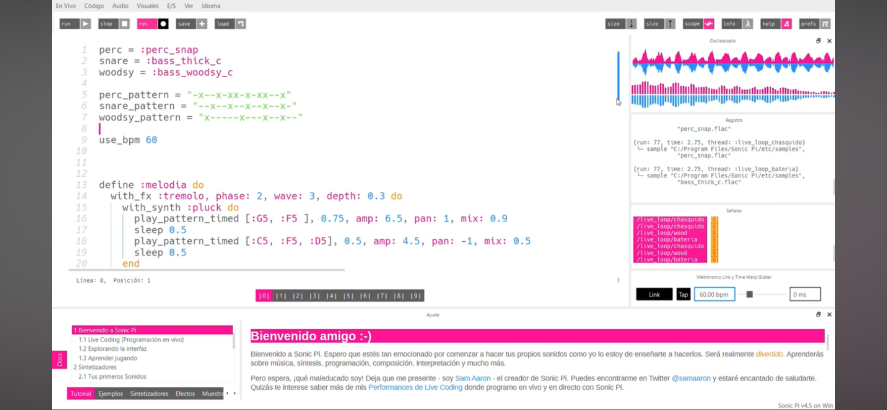Open '2 Sintetizadores' tutorial entry
This screenshot has width=887, height=410.
tap(95, 367)
